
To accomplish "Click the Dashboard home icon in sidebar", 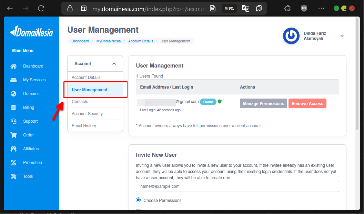I will pyautogui.click(x=13, y=66).
